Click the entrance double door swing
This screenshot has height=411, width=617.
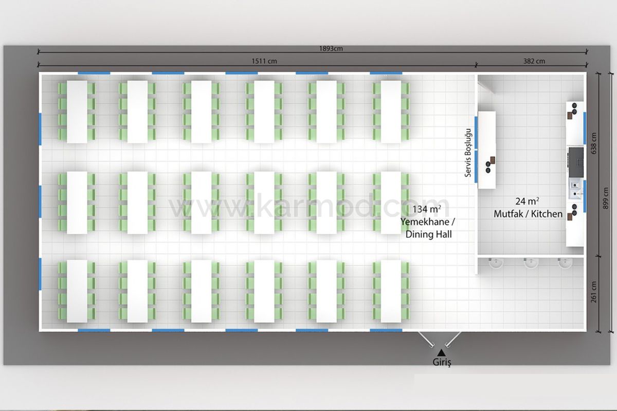coord(440,339)
